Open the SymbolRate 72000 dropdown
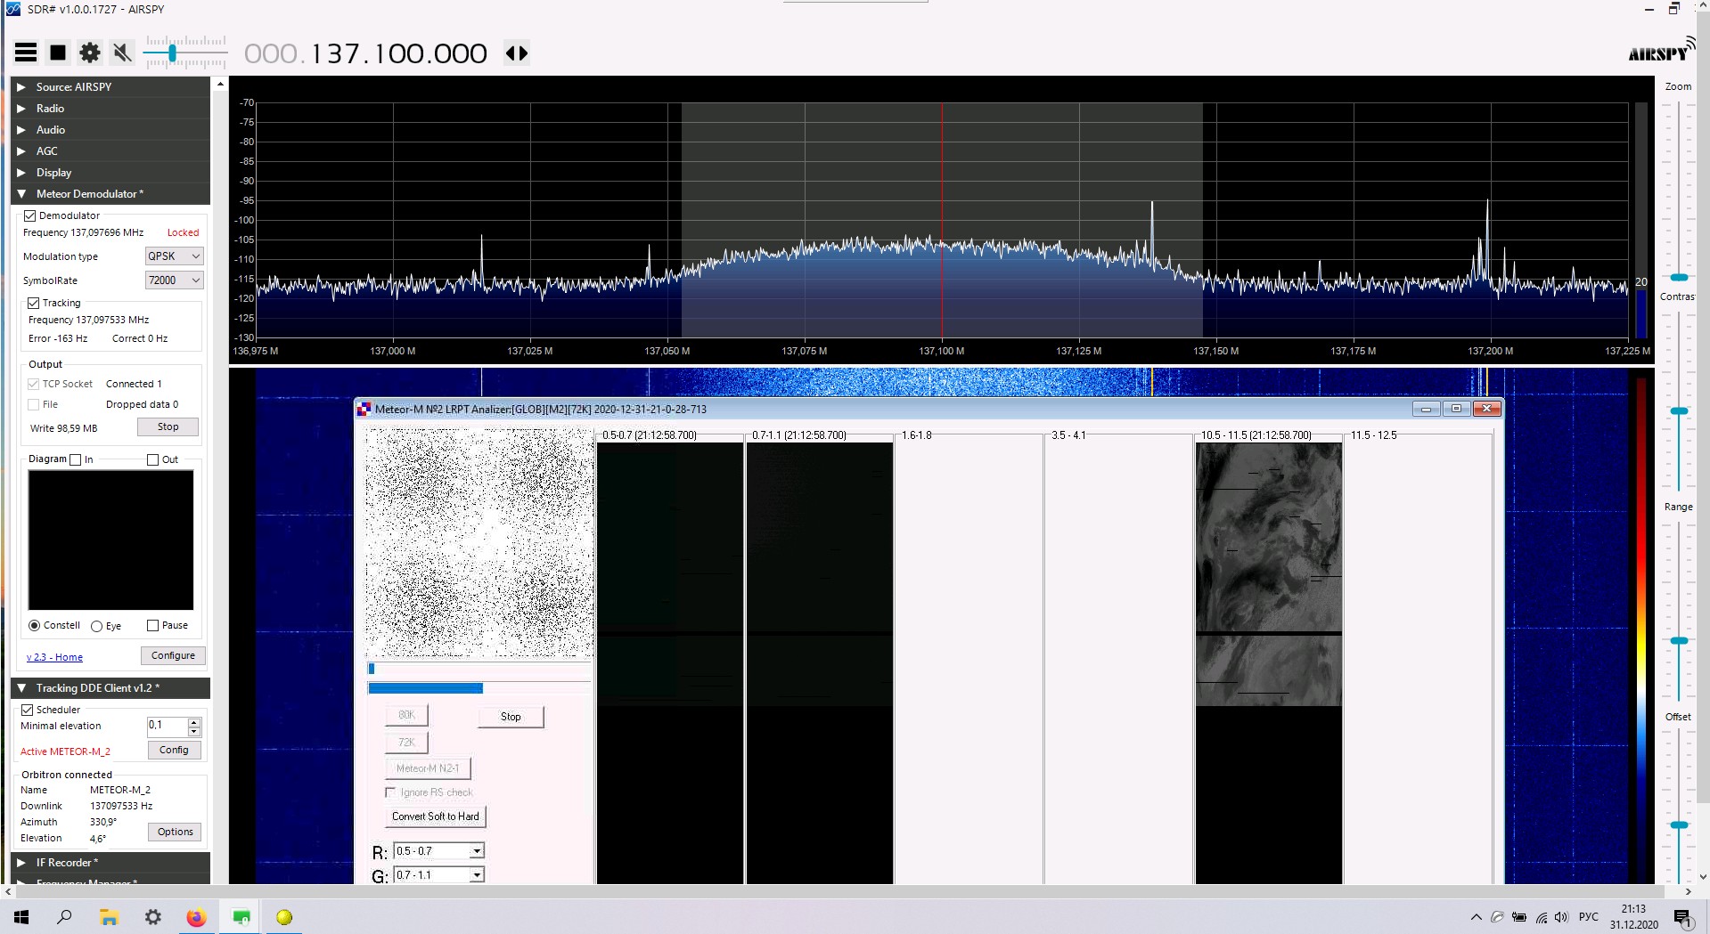 pos(174,280)
